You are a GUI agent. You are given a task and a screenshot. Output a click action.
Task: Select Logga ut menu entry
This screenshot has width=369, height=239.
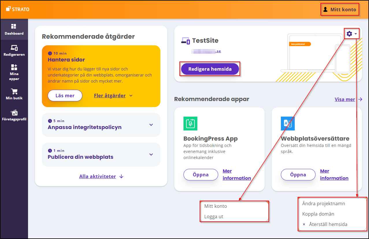214,216
